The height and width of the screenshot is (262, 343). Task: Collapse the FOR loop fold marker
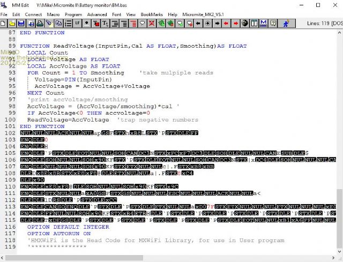(21, 73)
